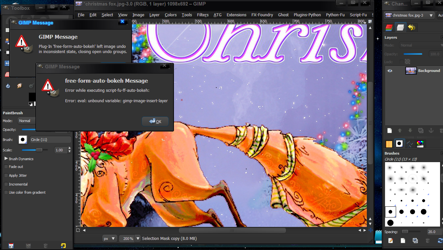Click OK in free-form-auto-bokeh error dialog
Image resolution: width=443 pixels, height=250 pixels.
tap(155, 121)
